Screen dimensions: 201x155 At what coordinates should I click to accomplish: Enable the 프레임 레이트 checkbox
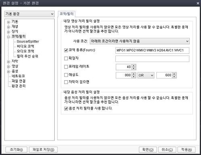[x=66, y=67]
